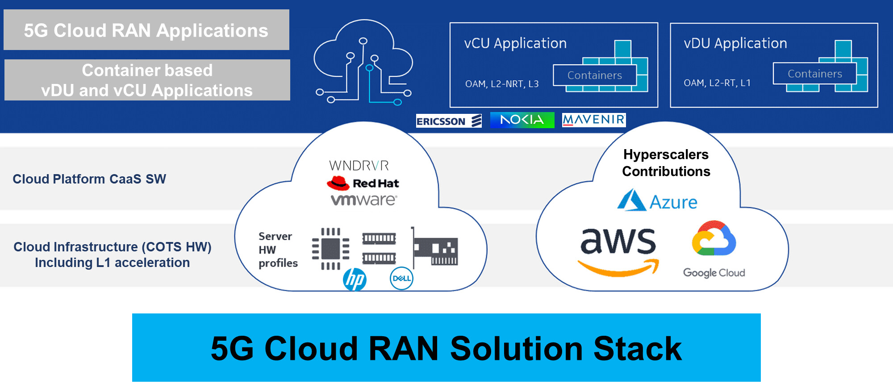Click the CPU chip icon

point(330,249)
